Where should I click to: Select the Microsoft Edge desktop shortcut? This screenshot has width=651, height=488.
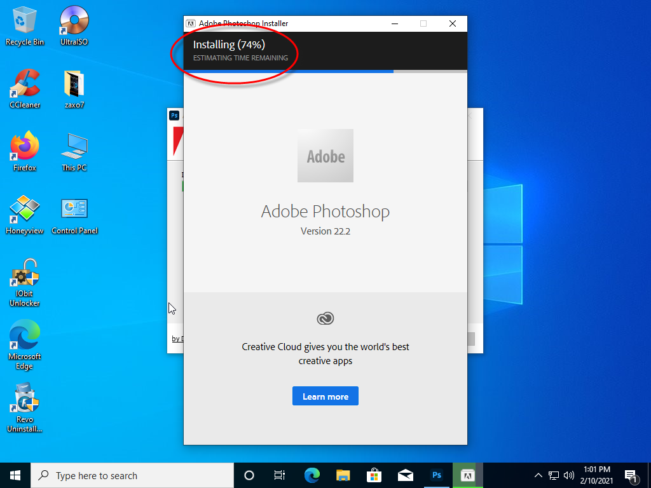tap(25, 345)
